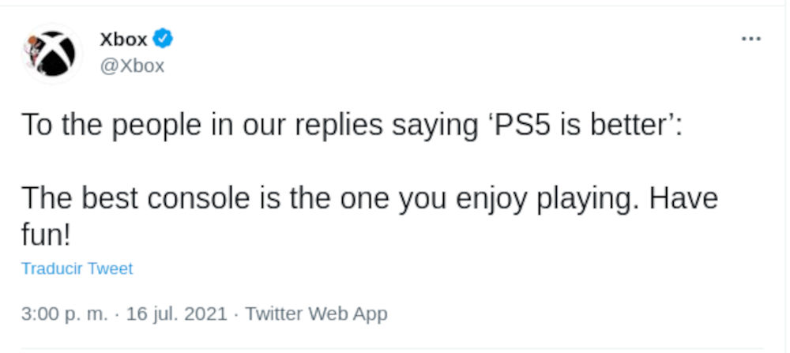Click the Traducir Tweet link
The width and height of the screenshot is (790, 353).
77,269
